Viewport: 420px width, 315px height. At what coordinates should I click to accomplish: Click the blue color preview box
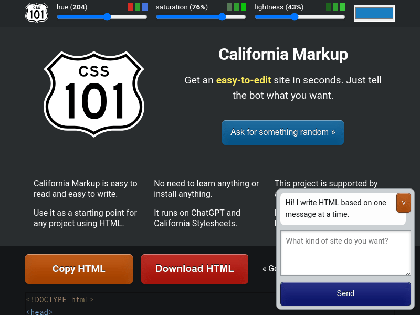[374, 13]
